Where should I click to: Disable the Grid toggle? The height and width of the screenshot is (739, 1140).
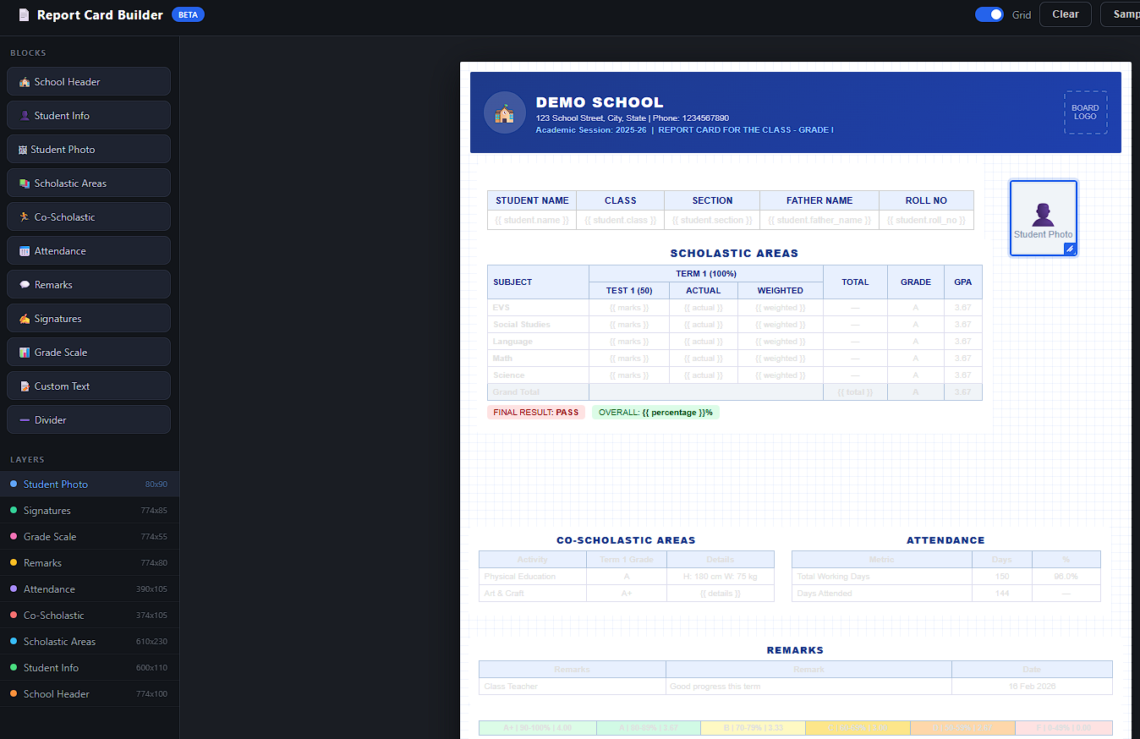click(989, 14)
